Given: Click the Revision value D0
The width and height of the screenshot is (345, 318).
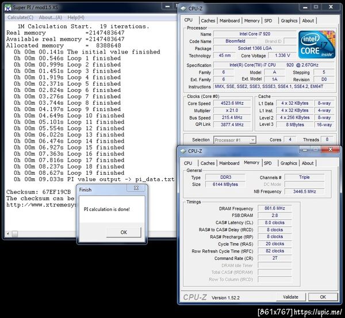Looking at the screenshot, I should (x=324, y=79).
